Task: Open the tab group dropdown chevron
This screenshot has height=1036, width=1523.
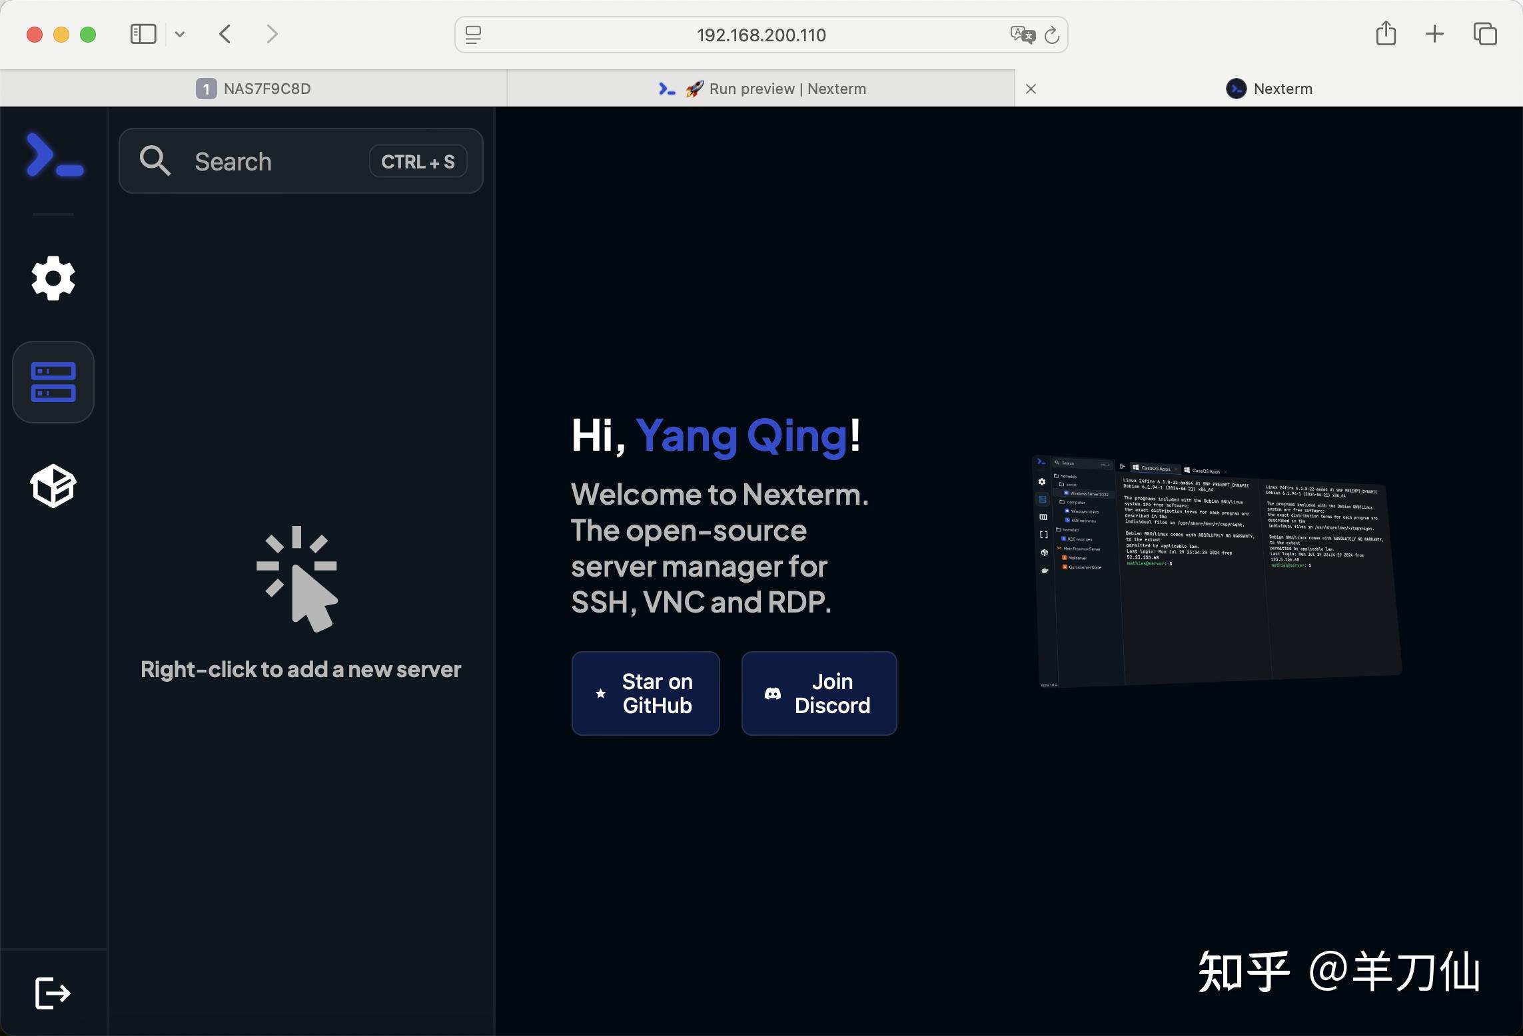Action: pos(179,34)
